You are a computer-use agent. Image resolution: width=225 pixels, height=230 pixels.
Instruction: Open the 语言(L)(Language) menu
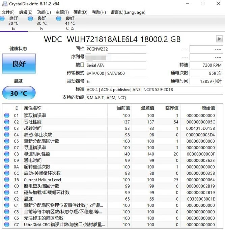tap(128, 12)
